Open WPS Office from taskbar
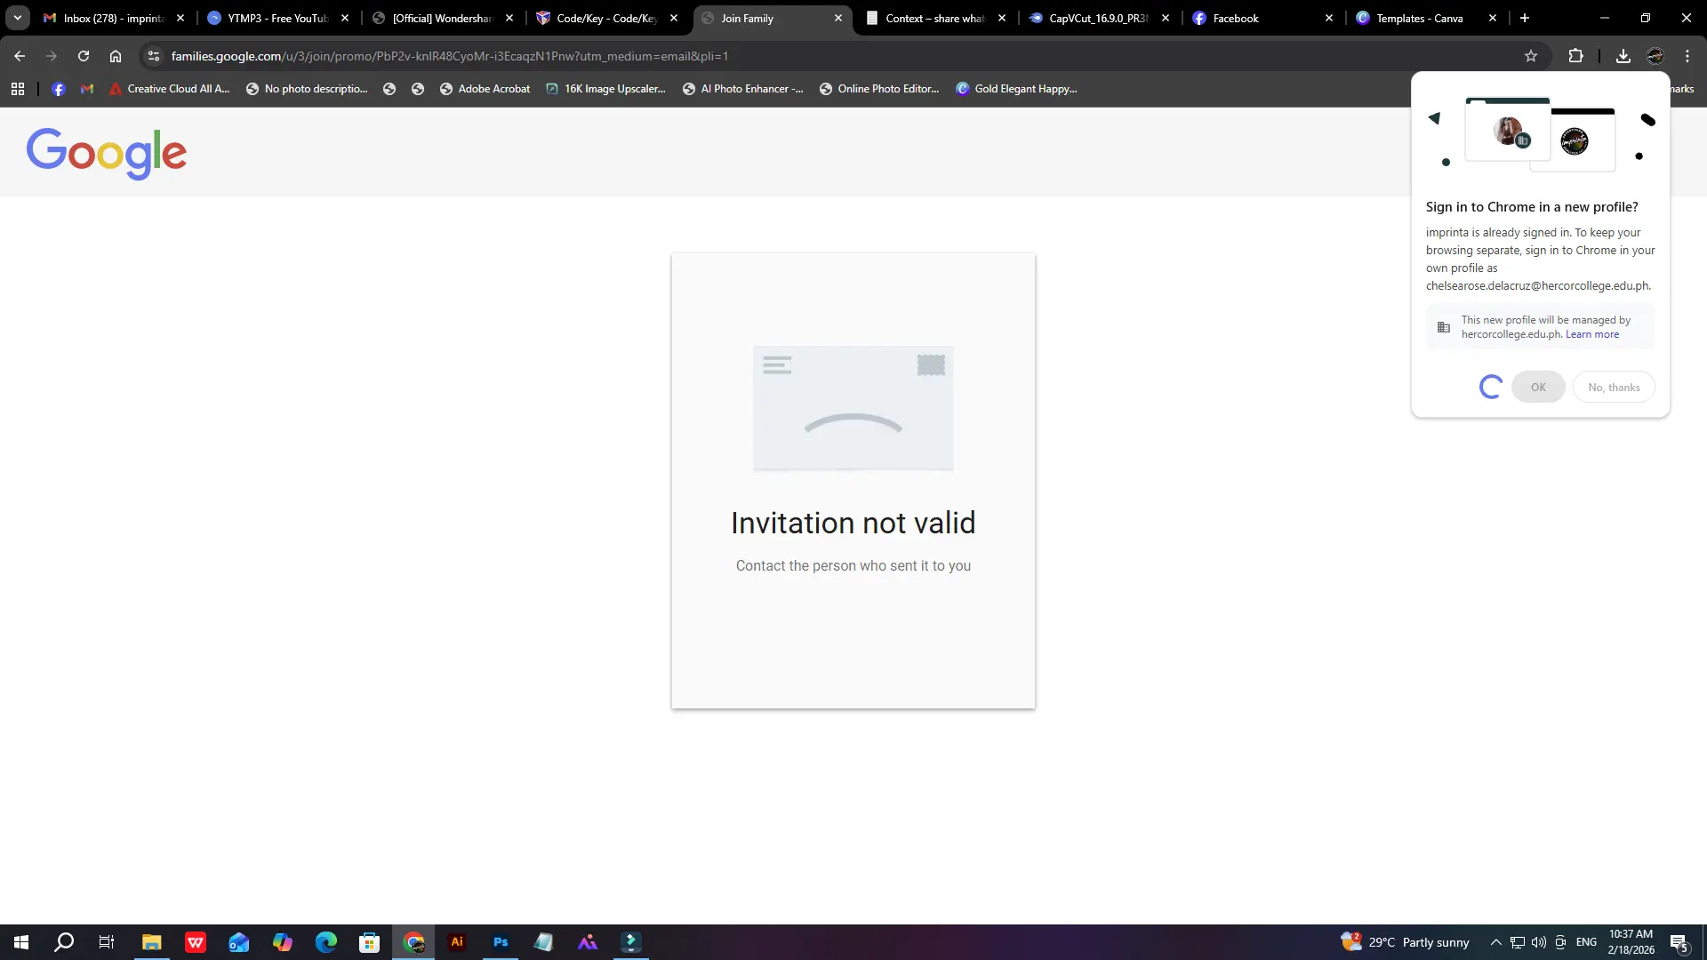The height and width of the screenshot is (960, 1707). click(x=196, y=942)
